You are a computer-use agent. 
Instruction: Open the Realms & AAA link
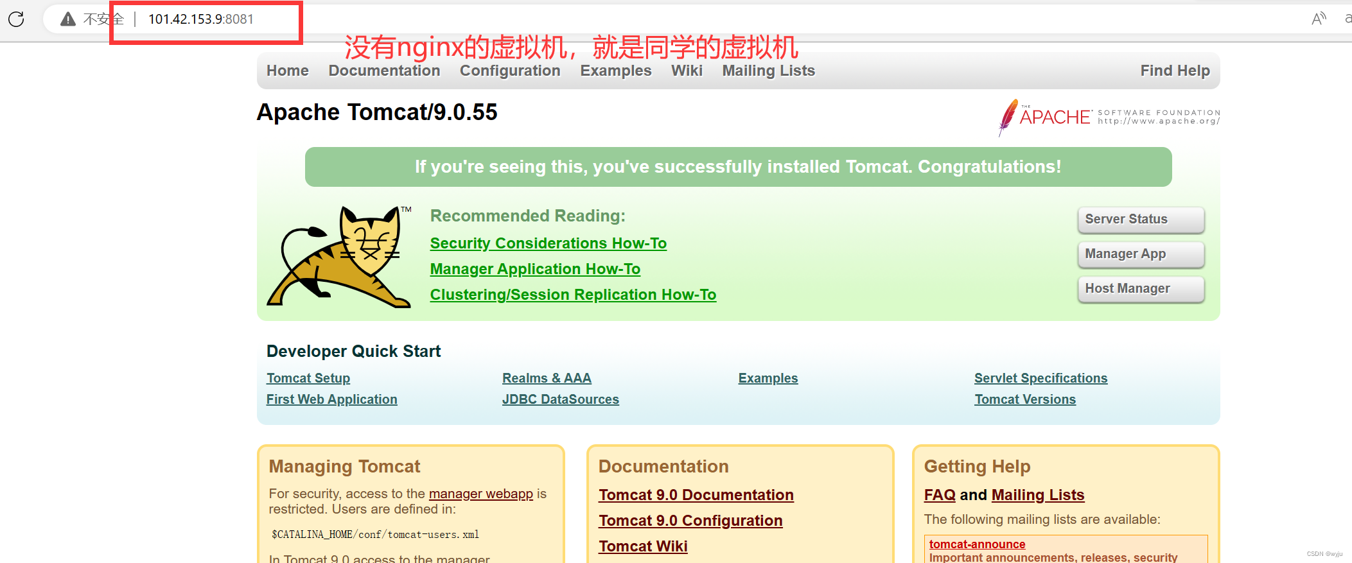click(547, 378)
